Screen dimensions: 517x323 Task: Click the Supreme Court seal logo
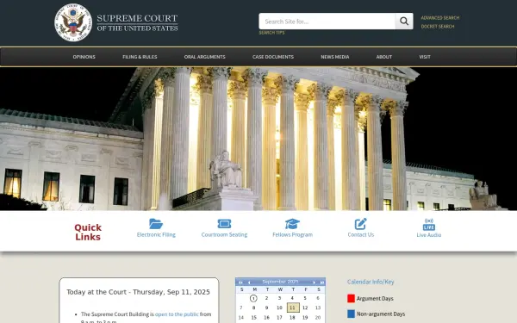pos(73,22)
